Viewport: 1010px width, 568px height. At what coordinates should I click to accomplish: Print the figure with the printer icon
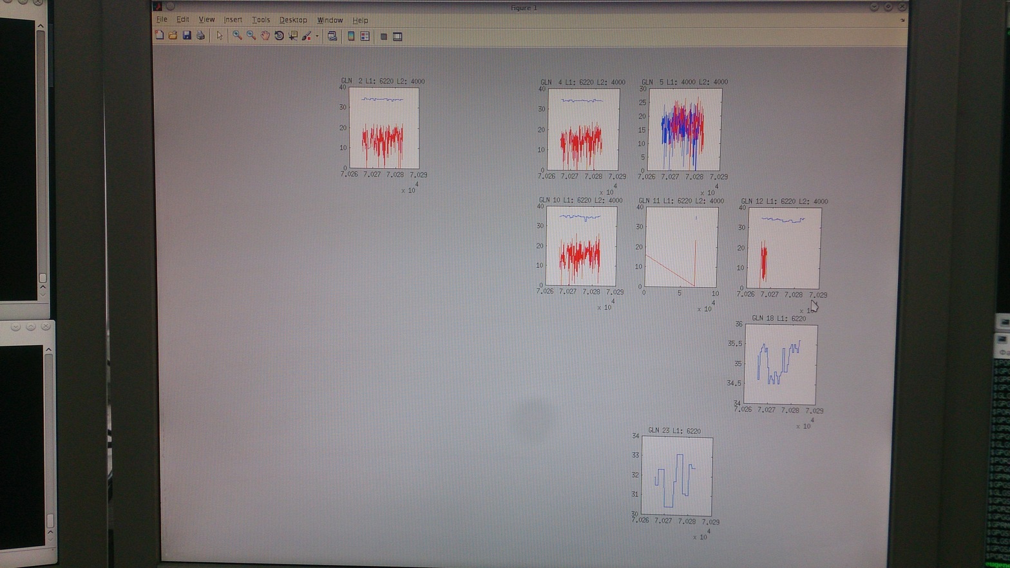click(x=201, y=36)
